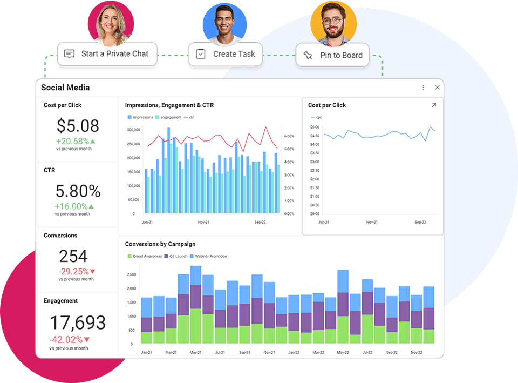The height and width of the screenshot is (383, 518).
Task: Toggle the Brand Awareness legend swatch
Action: pos(129,256)
